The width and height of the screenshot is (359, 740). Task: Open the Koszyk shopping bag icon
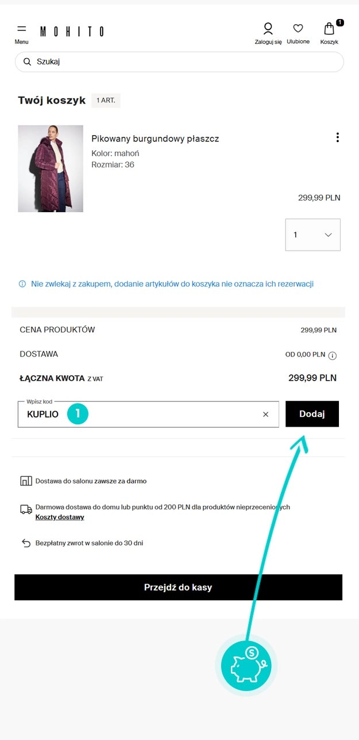point(329,29)
